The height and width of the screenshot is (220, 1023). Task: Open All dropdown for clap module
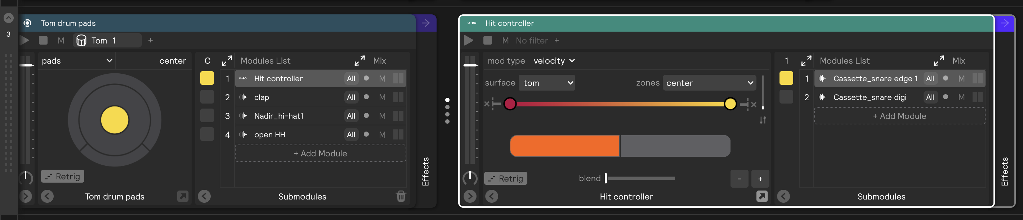click(351, 97)
